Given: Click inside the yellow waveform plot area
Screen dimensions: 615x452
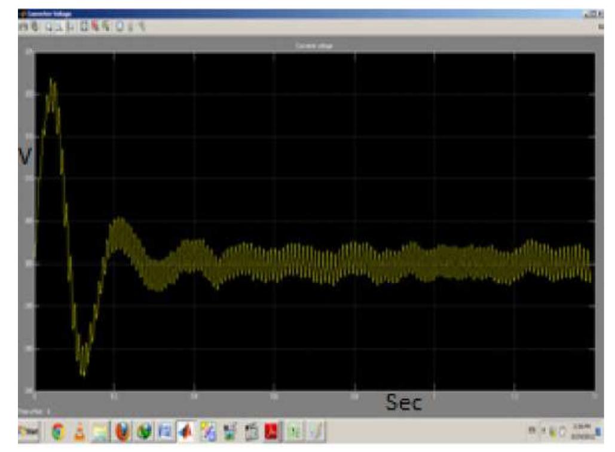Looking at the screenshot, I should (316, 222).
